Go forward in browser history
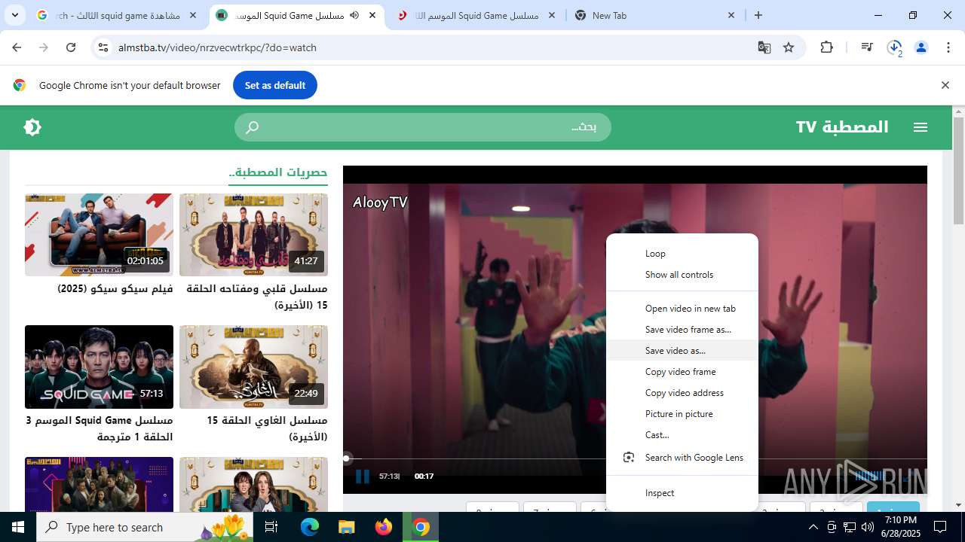Image resolution: width=965 pixels, height=542 pixels. tap(44, 47)
